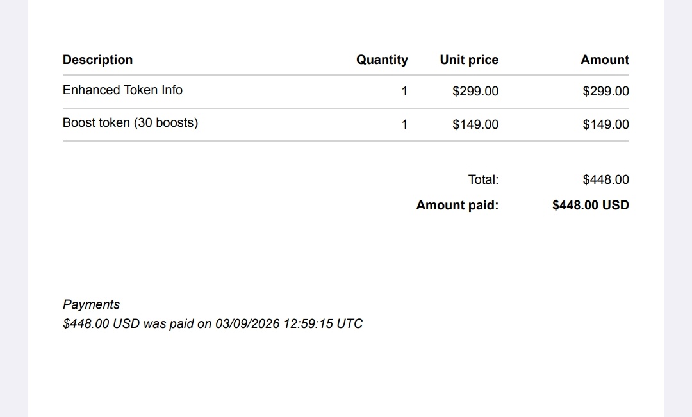This screenshot has height=417, width=692.
Task: Click the $448.00 USD amount paid
Action: pyautogui.click(x=591, y=205)
